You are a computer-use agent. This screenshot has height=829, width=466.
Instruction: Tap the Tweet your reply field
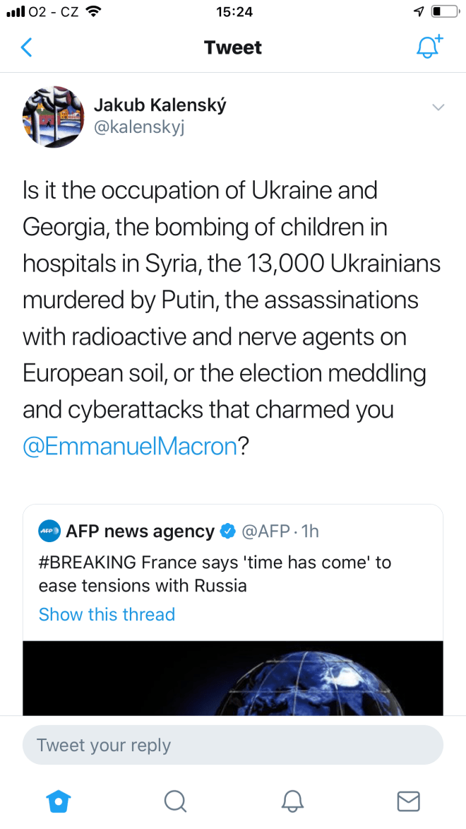(232, 745)
